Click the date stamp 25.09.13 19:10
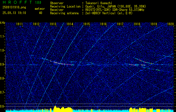This screenshot has height=112, width=176. [x=14, y=13]
